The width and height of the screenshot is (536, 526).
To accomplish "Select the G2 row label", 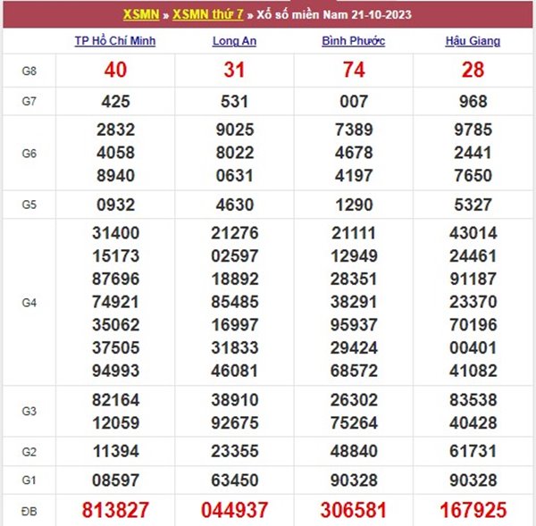I will (x=29, y=452).
